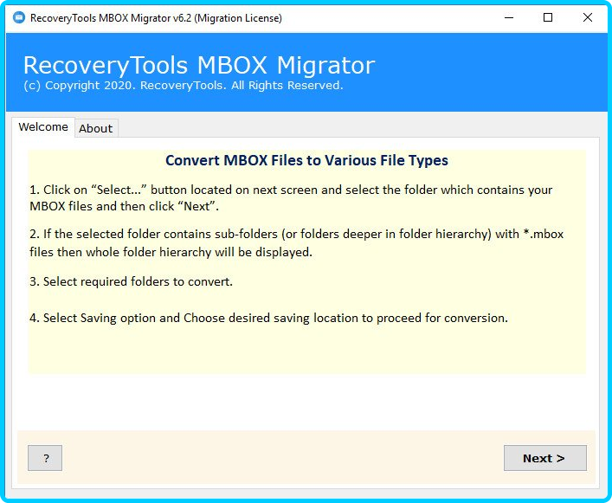Select the Welcome tab

[43, 126]
